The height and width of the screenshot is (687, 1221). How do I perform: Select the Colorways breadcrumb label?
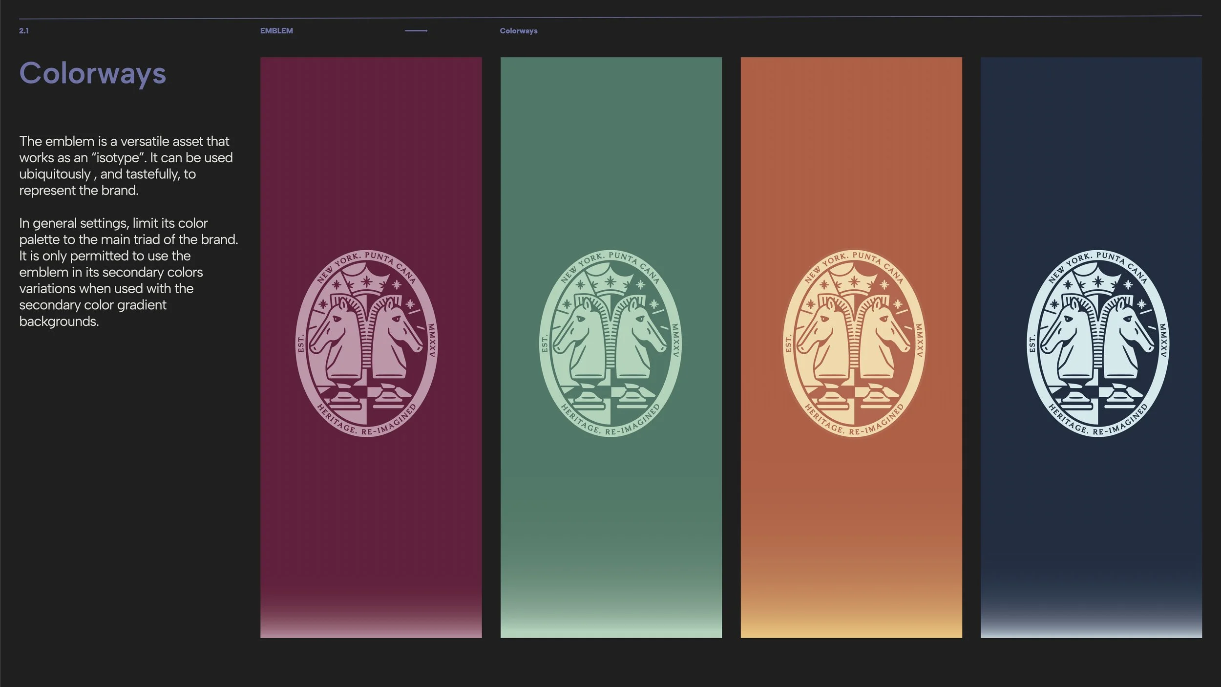(518, 31)
